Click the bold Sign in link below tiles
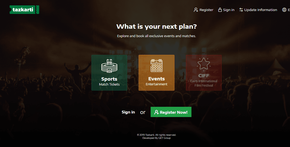This screenshot has width=290, height=147. (128, 112)
